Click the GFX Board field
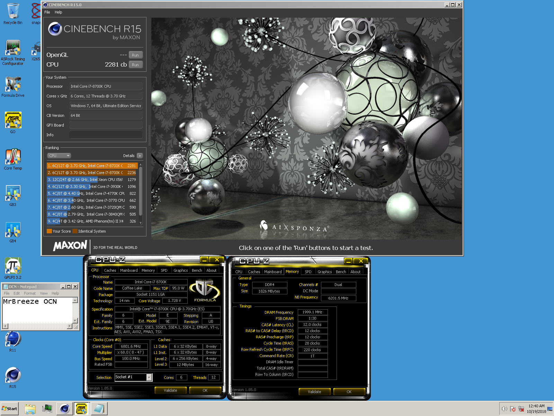The width and height of the screenshot is (554, 416). click(106, 125)
